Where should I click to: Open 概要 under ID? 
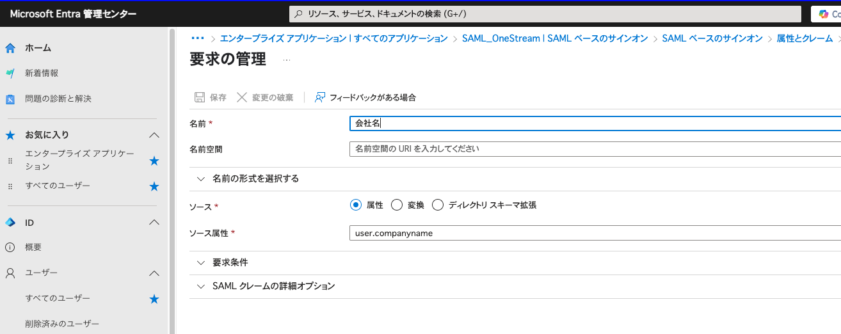tap(33, 248)
